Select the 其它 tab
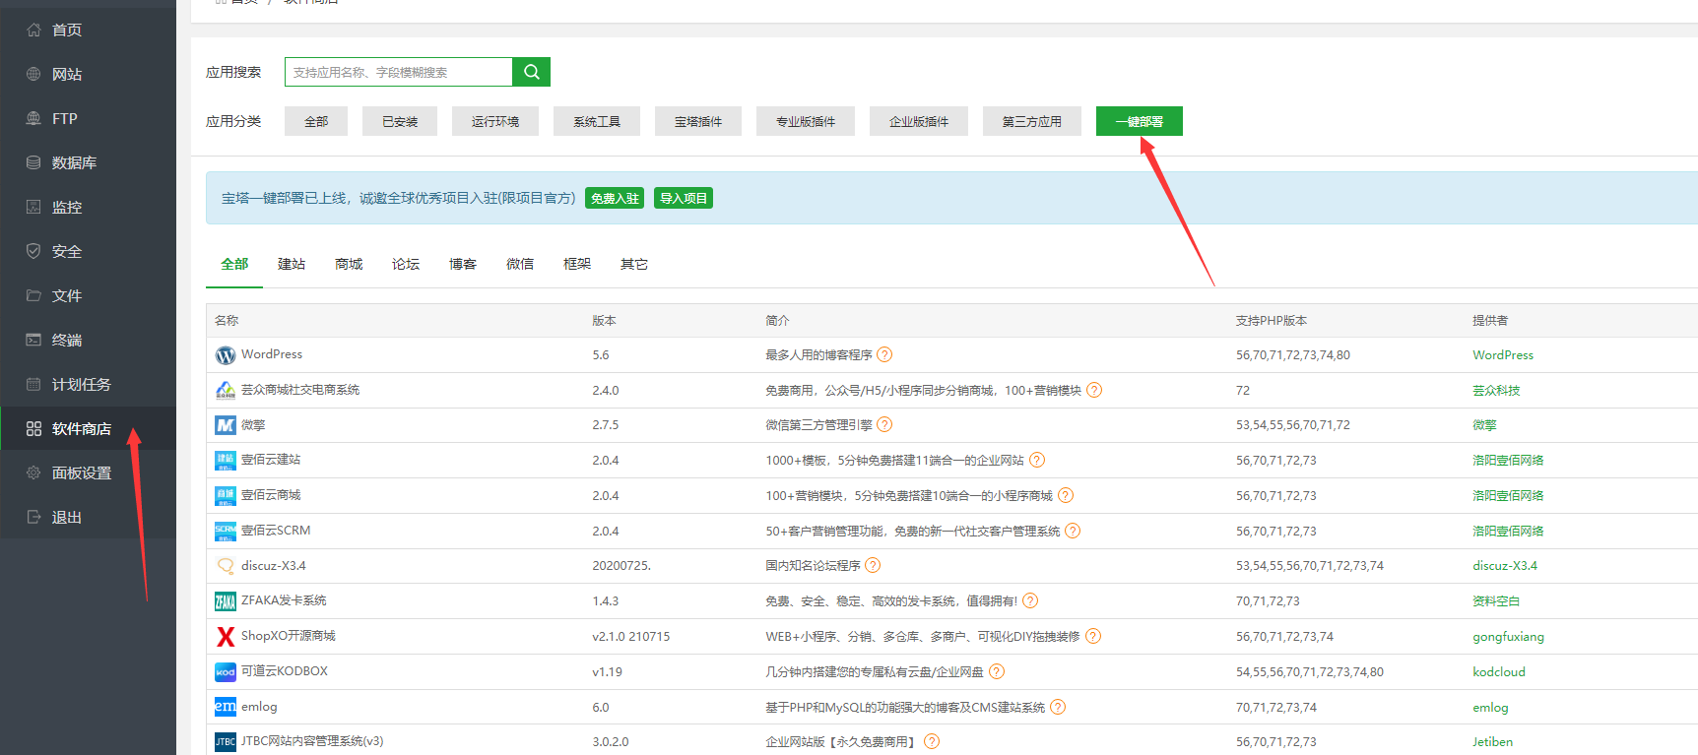The width and height of the screenshot is (1698, 755). tap(634, 264)
